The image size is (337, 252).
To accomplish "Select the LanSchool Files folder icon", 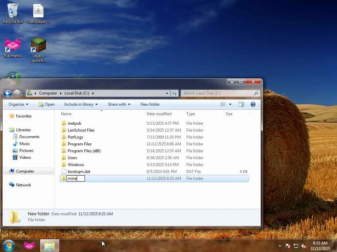I will coord(64,130).
